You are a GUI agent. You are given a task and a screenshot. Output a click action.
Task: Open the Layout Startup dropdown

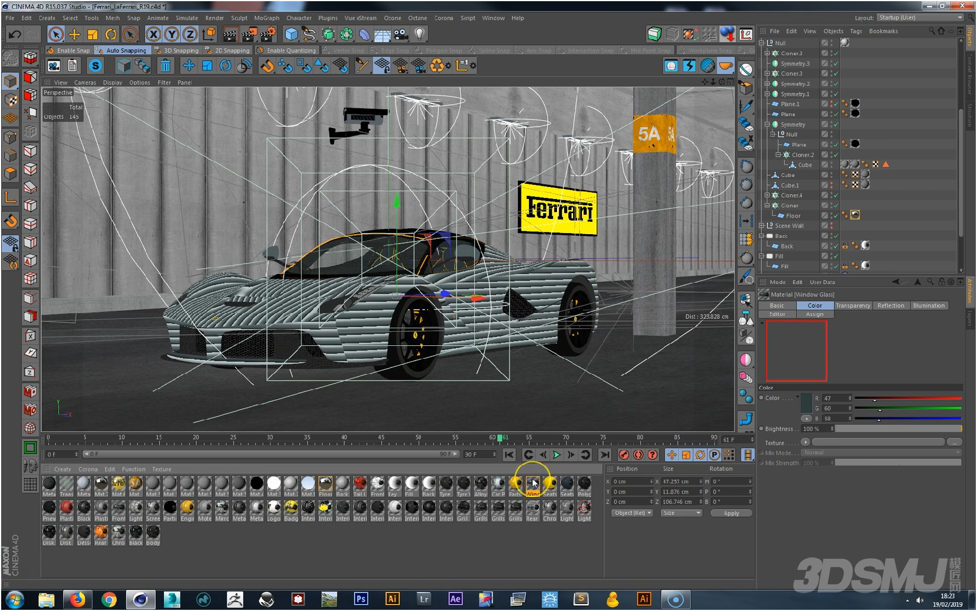point(921,18)
